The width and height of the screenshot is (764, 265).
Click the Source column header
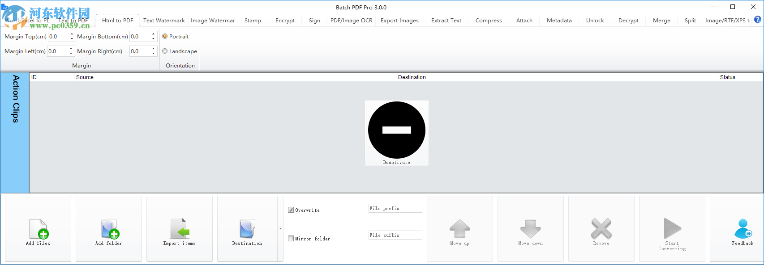tap(235, 77)
